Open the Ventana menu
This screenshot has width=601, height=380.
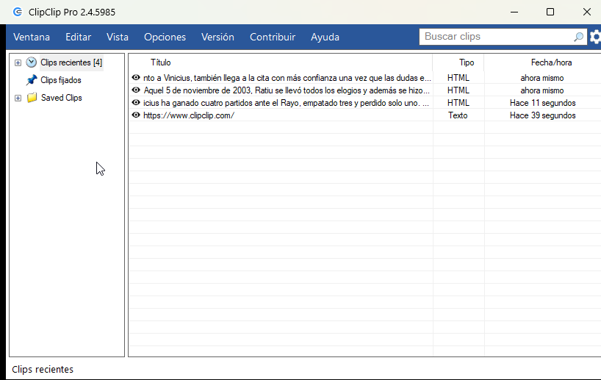pyautogui.click(x=32, y=37)
